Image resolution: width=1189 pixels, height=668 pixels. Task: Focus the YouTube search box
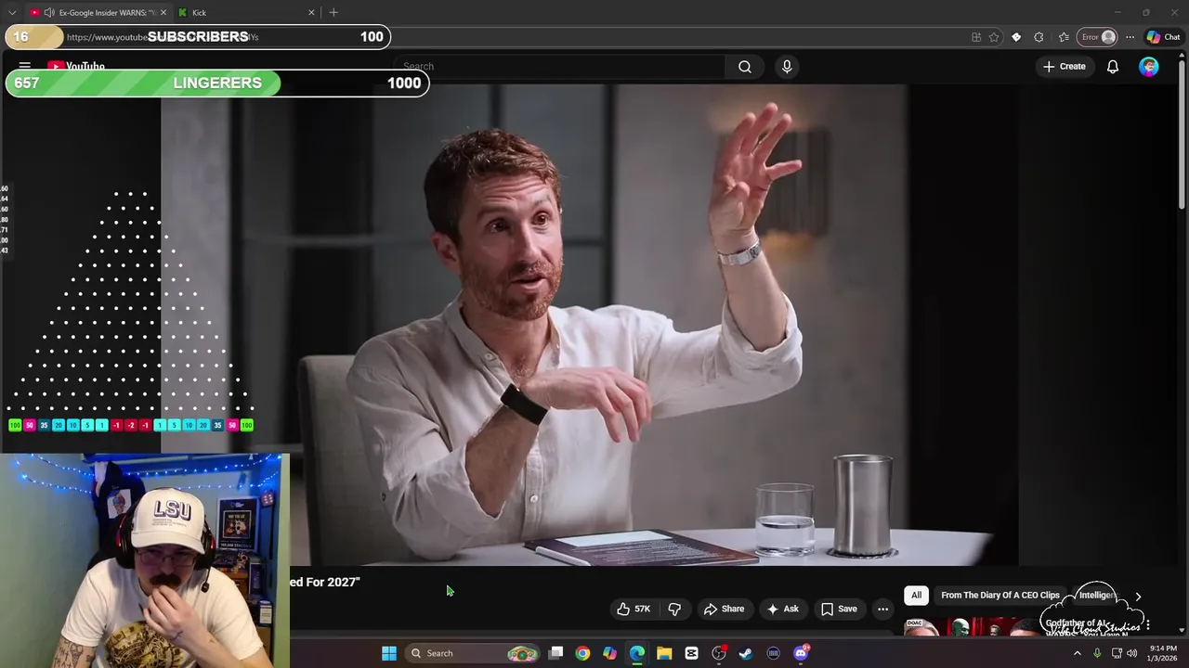click(x=559, y=66)
